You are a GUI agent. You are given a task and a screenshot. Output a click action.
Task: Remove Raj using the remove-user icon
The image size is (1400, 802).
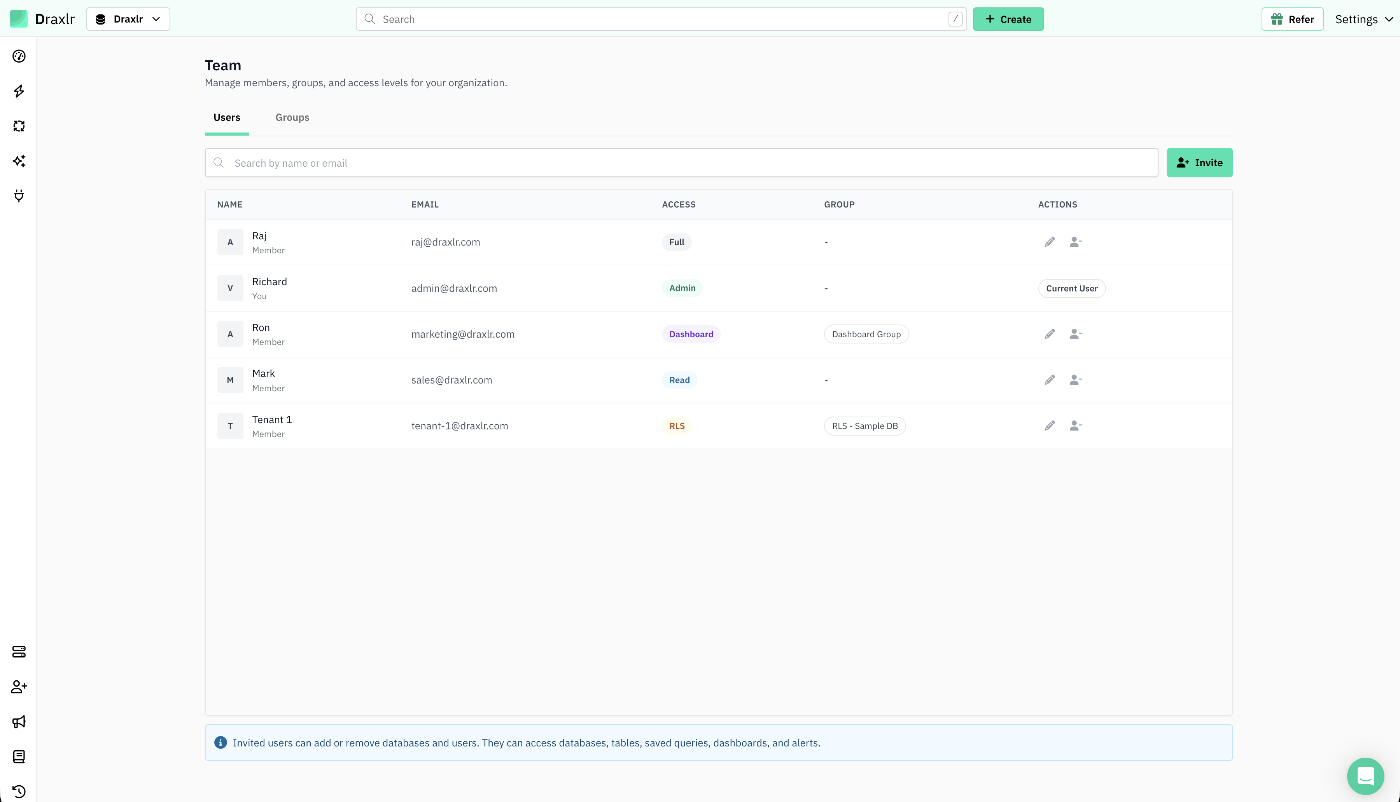pyautogui.click(x=1075, y=242)
